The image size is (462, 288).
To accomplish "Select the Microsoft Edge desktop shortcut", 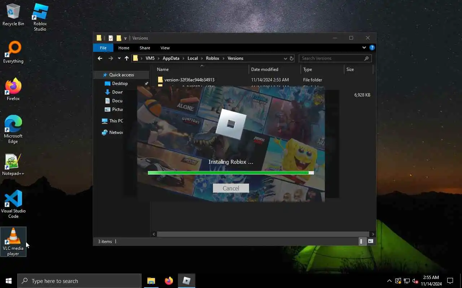I will pyautogui.click(x=13, y=130).
